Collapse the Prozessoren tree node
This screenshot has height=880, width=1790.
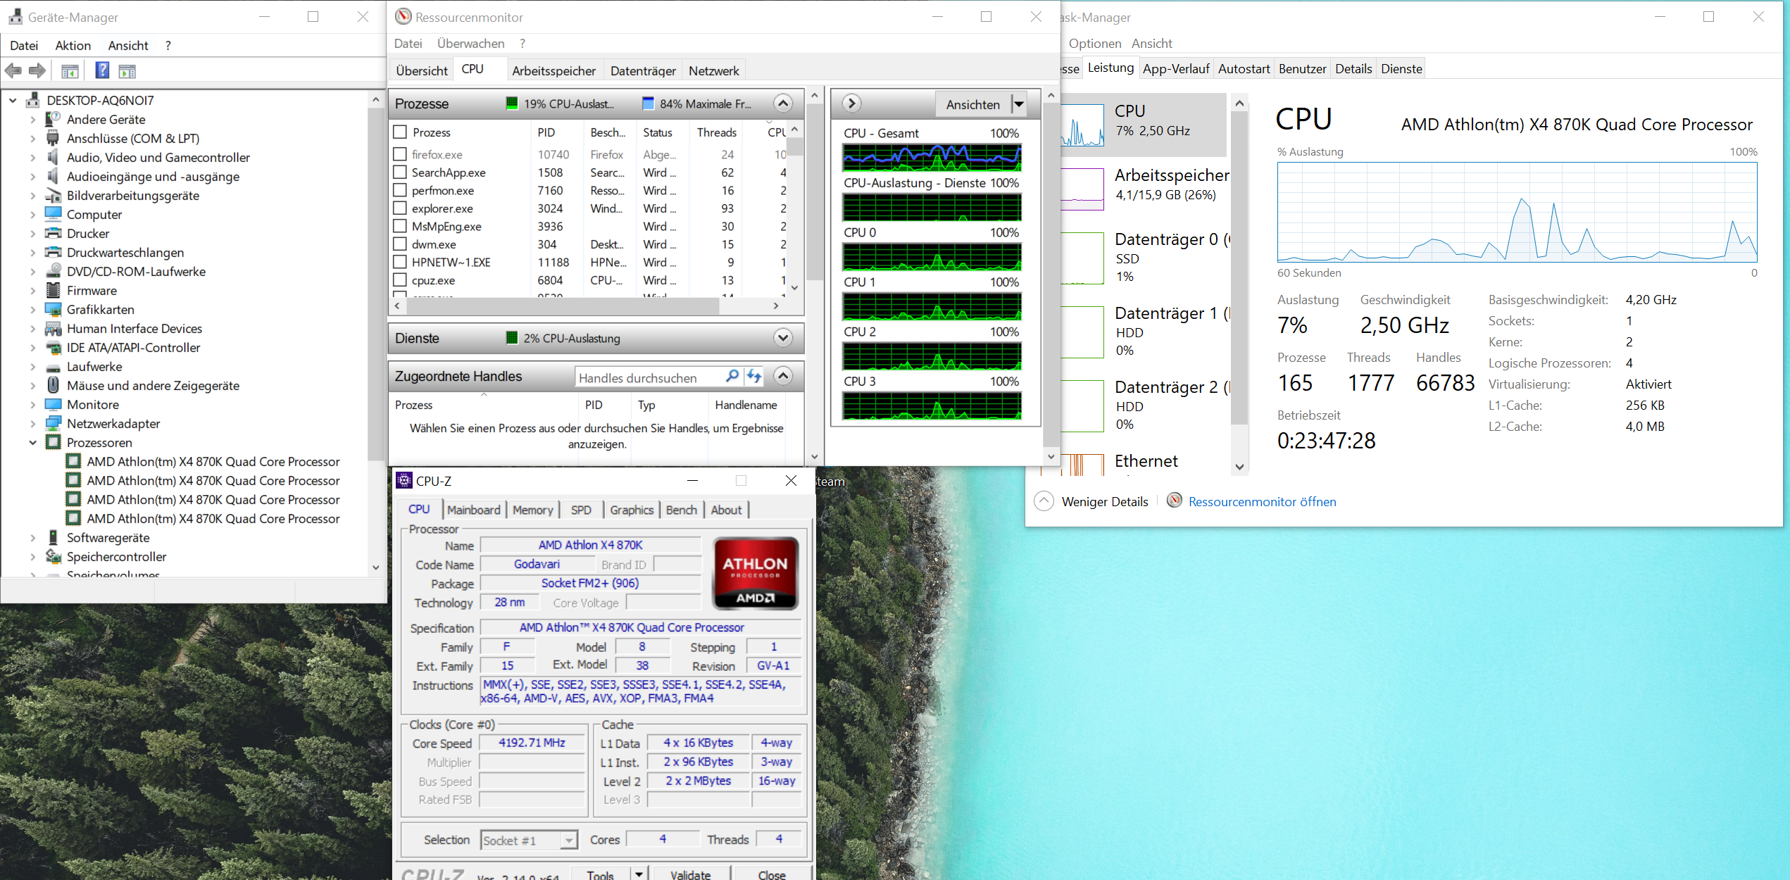point(32,443)
